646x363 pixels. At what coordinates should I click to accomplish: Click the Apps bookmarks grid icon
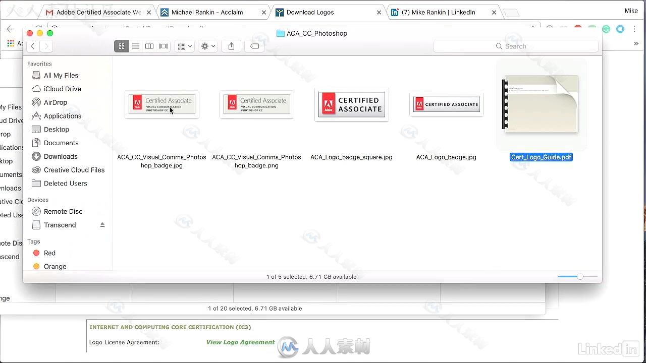click(11, 43)
